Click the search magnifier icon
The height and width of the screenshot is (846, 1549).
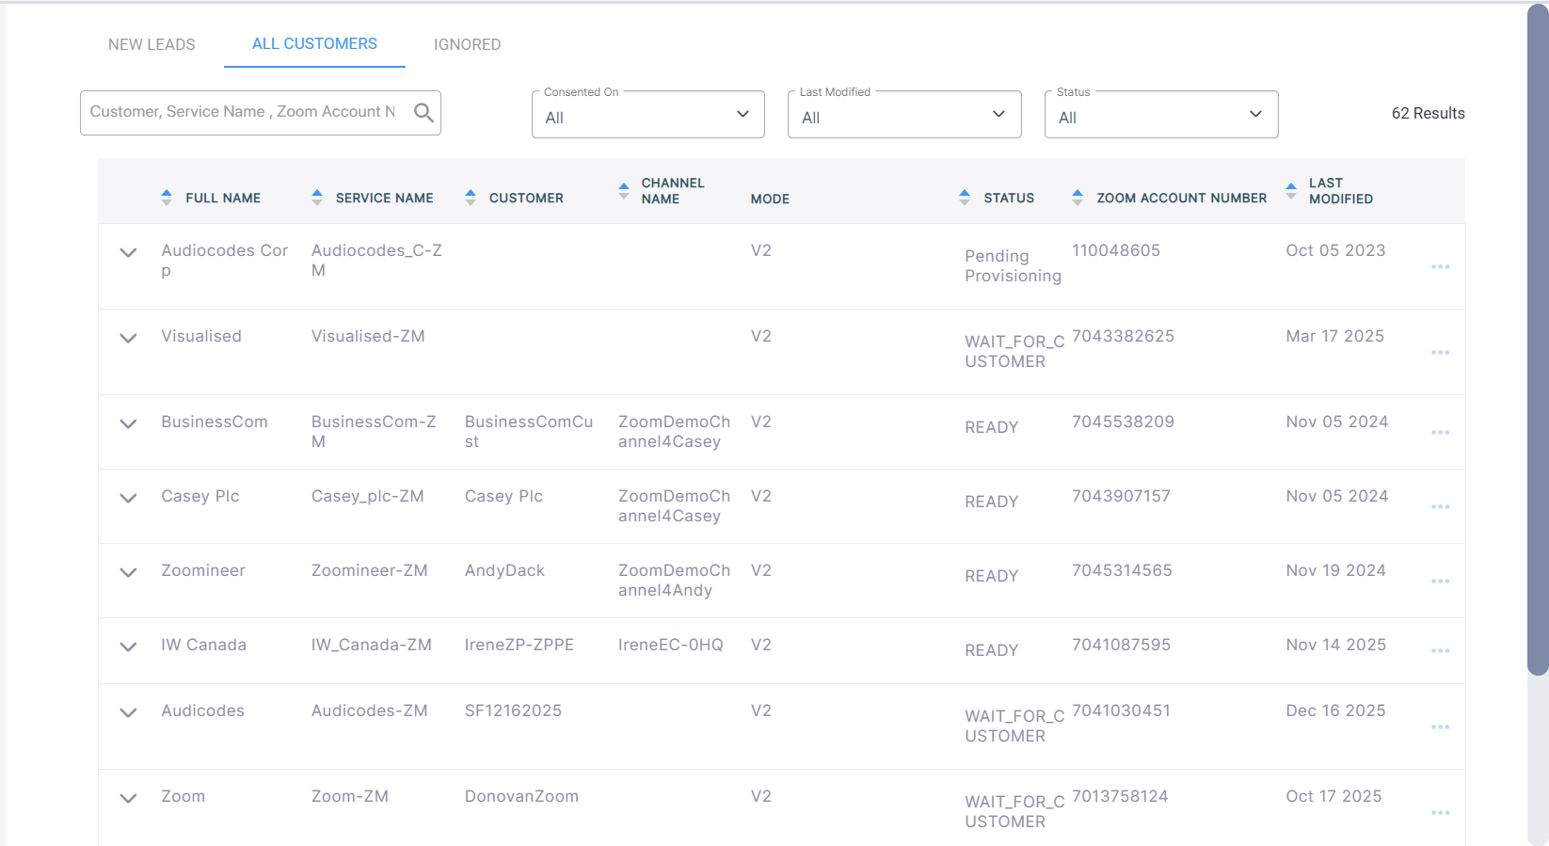coord(423,113)
